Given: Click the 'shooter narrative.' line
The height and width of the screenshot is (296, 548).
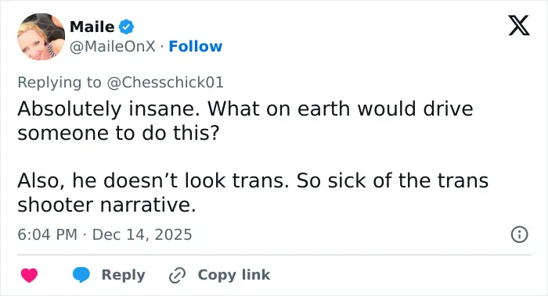Looking at the screenshot, I should [x=107, y=205].
